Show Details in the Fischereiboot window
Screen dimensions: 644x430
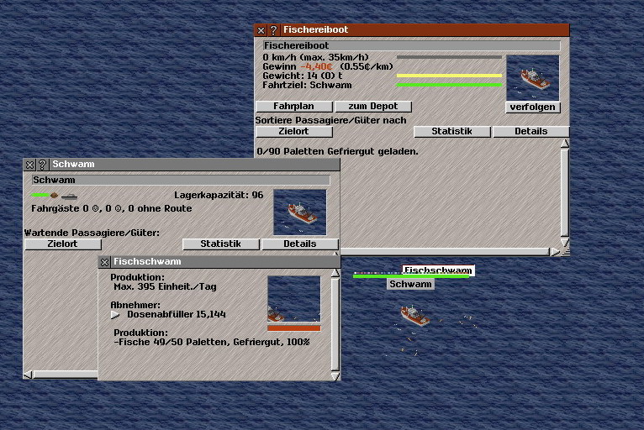pyautogui.click(x=531, y=132)
